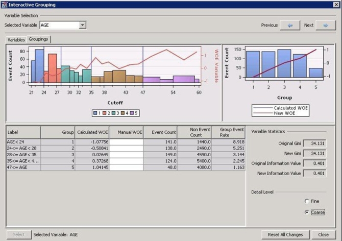This screenshot has height=241, width=342.
Task: Open the Selected Variable AGE dropdown
Action: (83, 25)
